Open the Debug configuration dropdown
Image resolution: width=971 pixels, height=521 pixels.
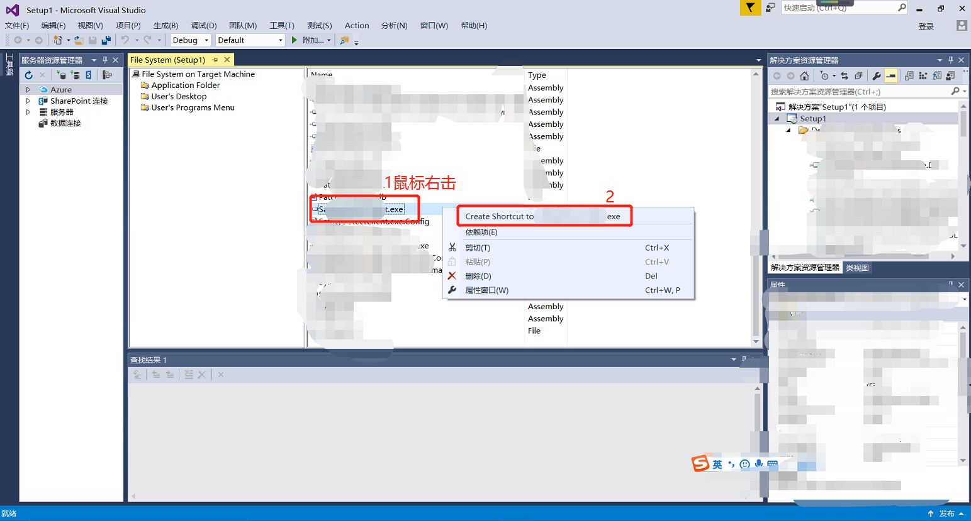pos(206,40)
